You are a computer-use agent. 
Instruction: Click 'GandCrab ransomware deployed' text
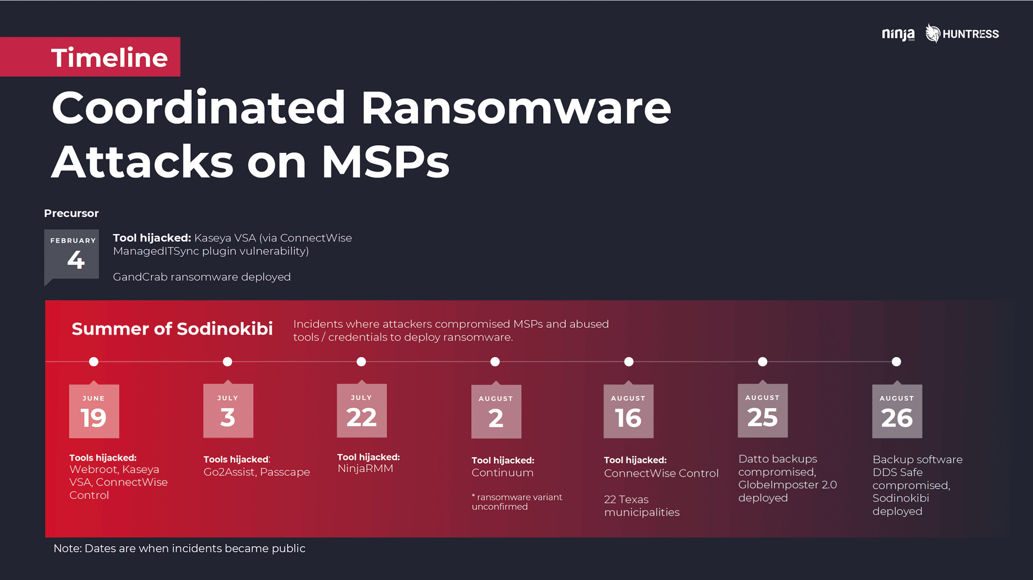click(202, 277)
